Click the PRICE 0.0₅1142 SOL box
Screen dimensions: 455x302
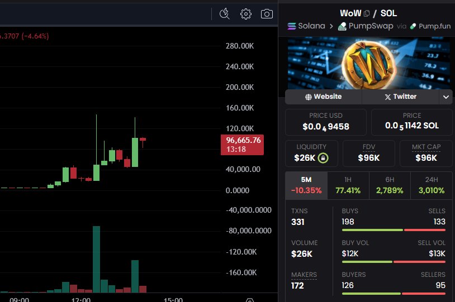[412, 122]
